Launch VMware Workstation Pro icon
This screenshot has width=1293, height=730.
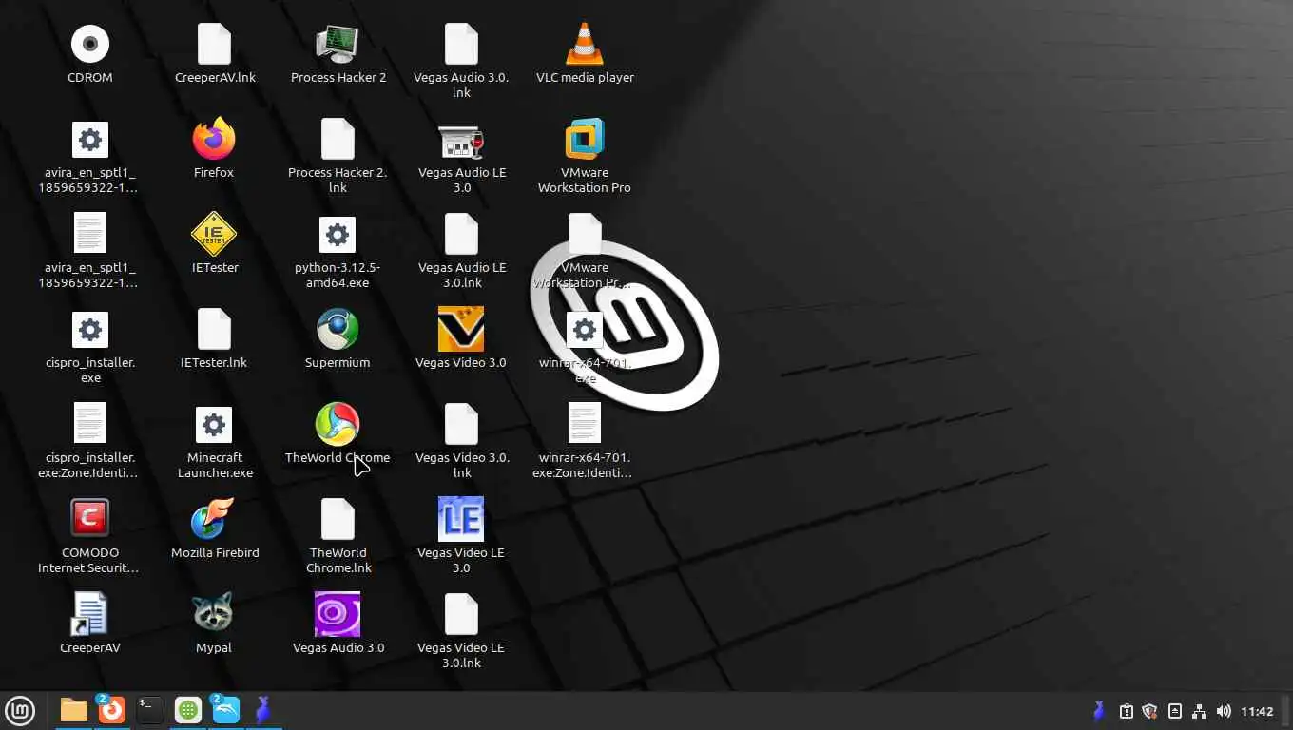(x=585, y=139)
